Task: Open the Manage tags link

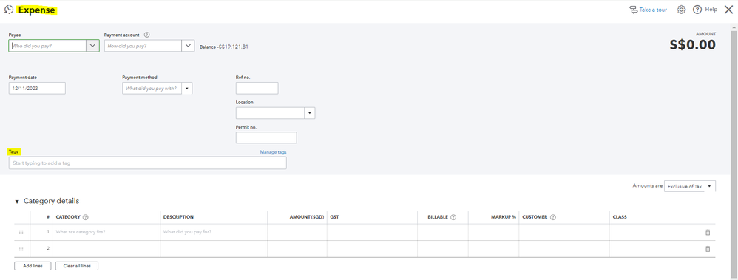Action: [273, 152]
